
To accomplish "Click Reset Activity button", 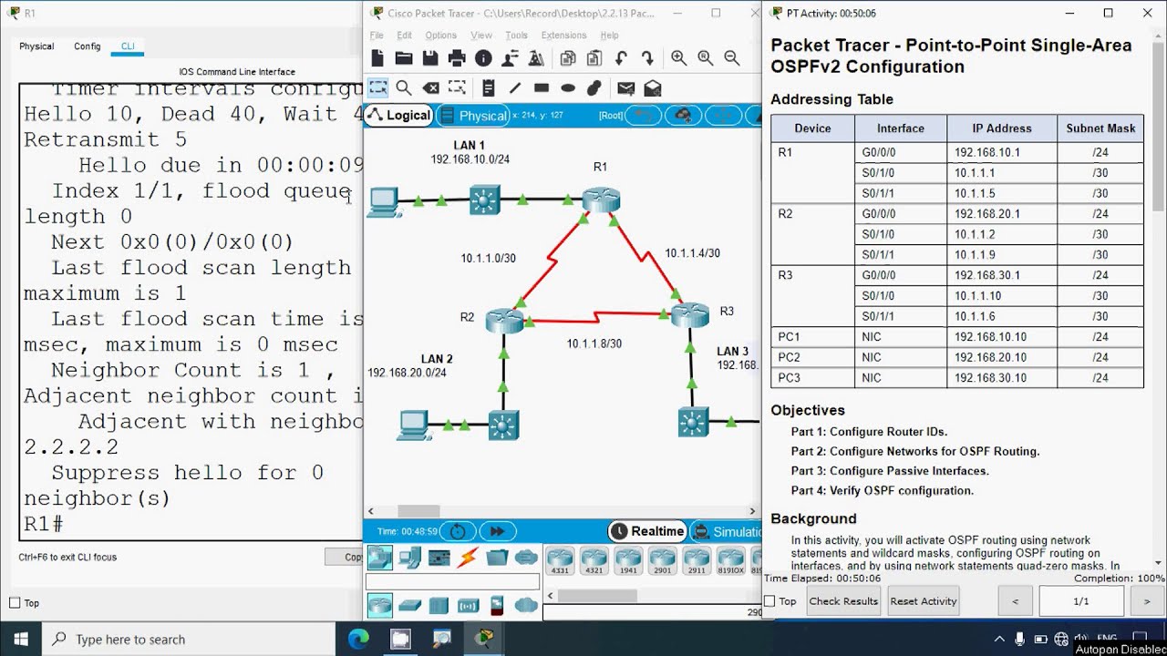I will (x=924, y=601).
